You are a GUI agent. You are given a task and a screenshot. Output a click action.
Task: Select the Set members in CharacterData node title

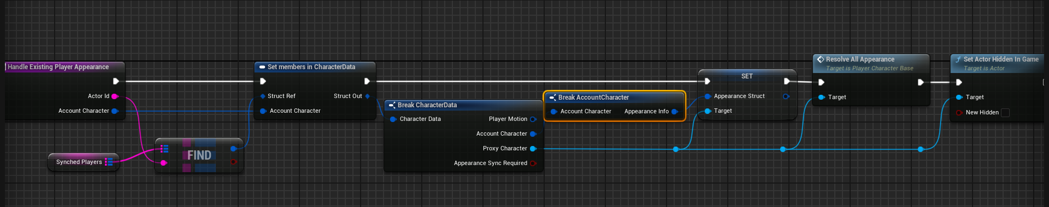point(311,67)
